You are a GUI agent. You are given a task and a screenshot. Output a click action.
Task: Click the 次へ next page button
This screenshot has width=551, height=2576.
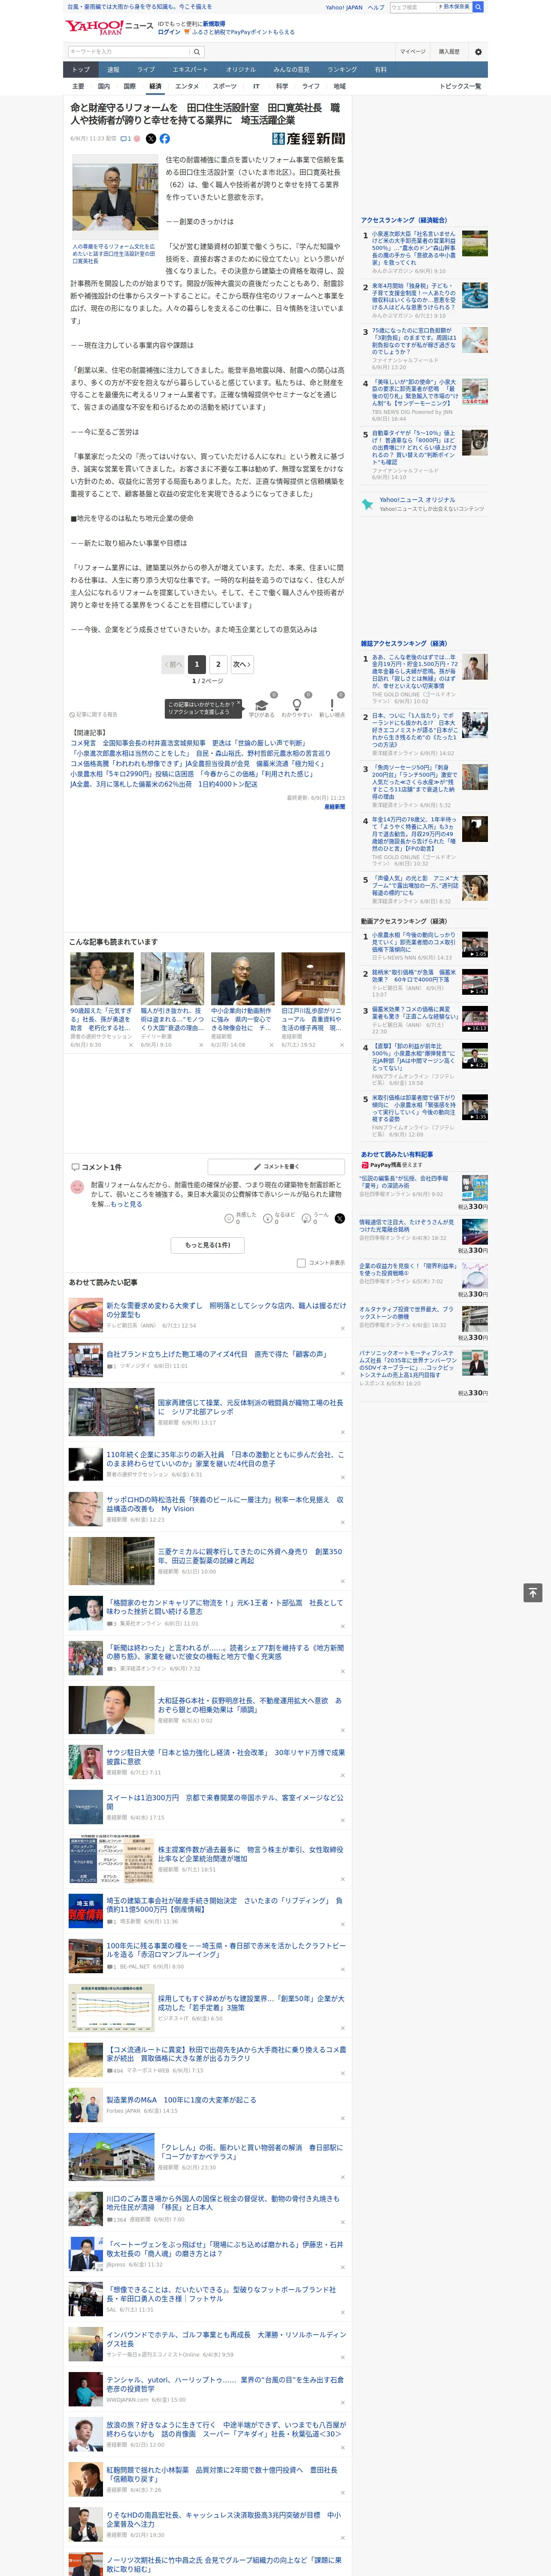tap(241, 664)
